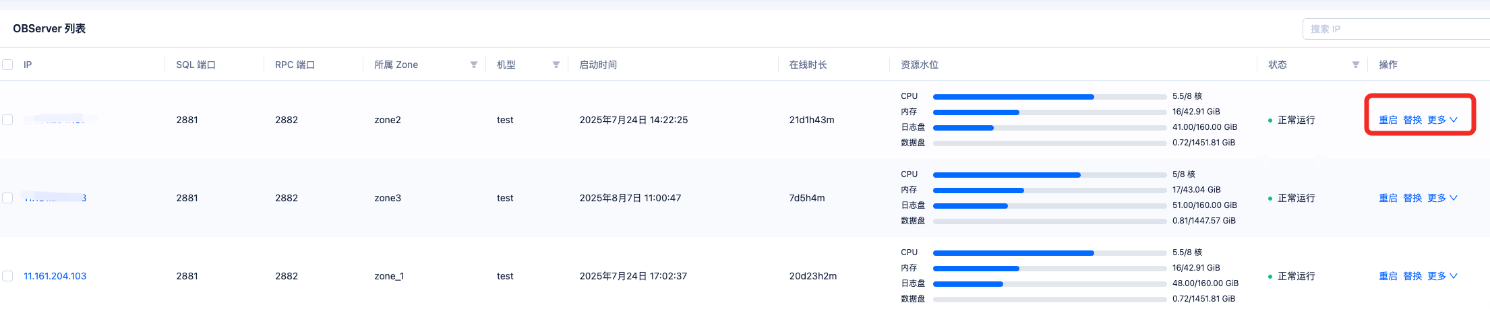Focus the 搜索 IP search field

(1396, 29)
